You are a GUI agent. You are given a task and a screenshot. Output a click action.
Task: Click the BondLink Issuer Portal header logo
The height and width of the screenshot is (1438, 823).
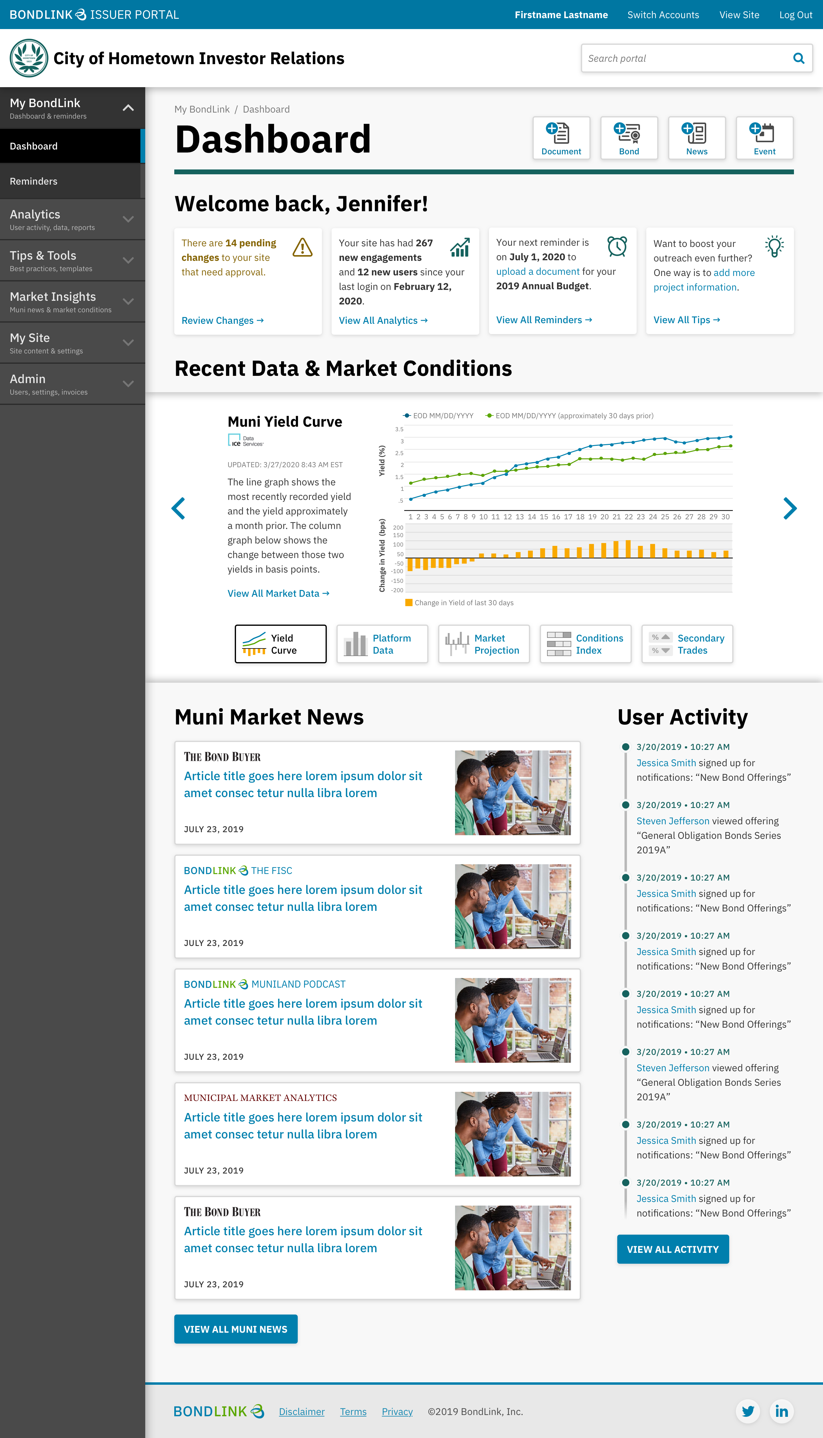click(x=94, y=15)
